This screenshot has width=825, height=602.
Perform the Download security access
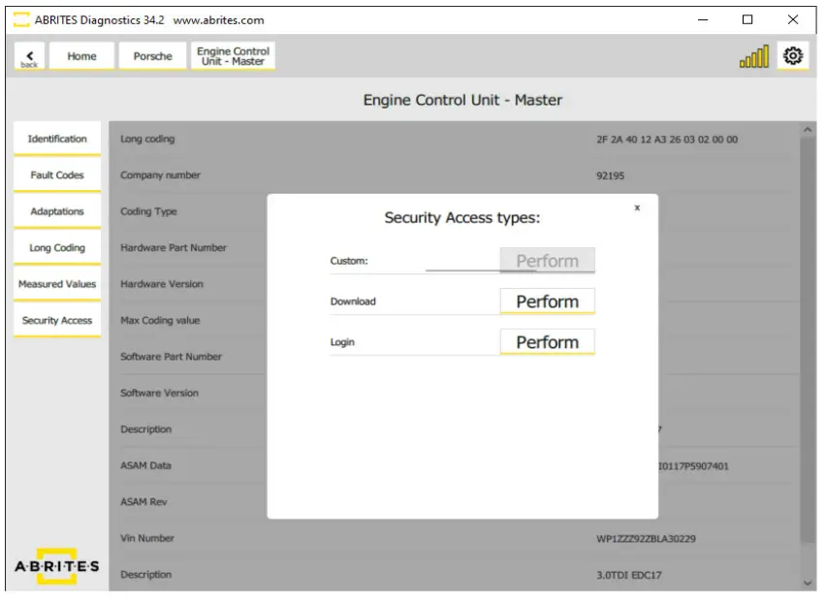[x=547, y=301]
